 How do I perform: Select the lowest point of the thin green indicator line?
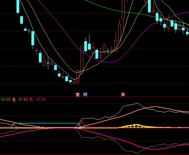tap(137, 153)
